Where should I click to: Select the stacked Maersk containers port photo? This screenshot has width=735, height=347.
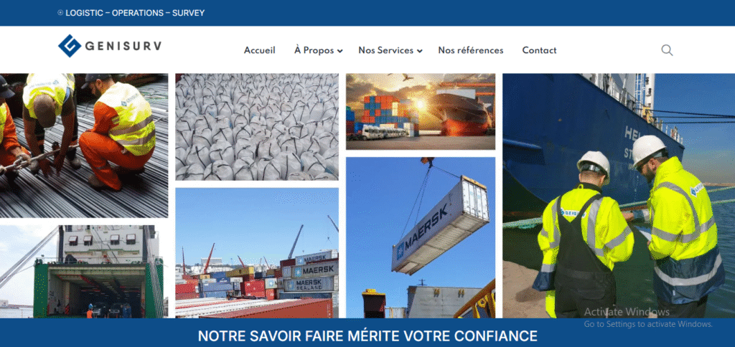pyautogui.click(x=257, y=253)
